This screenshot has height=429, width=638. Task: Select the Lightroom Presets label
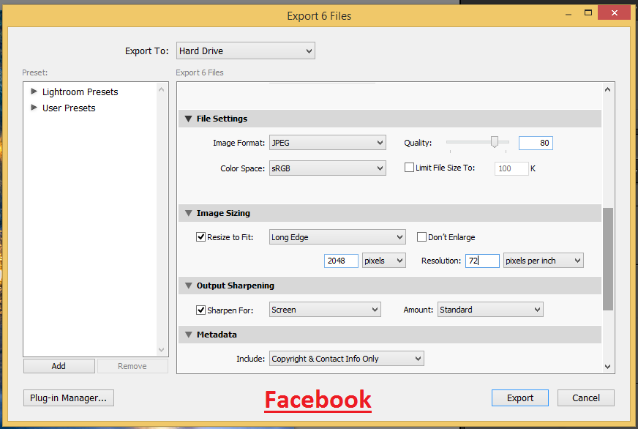point(80,92)
